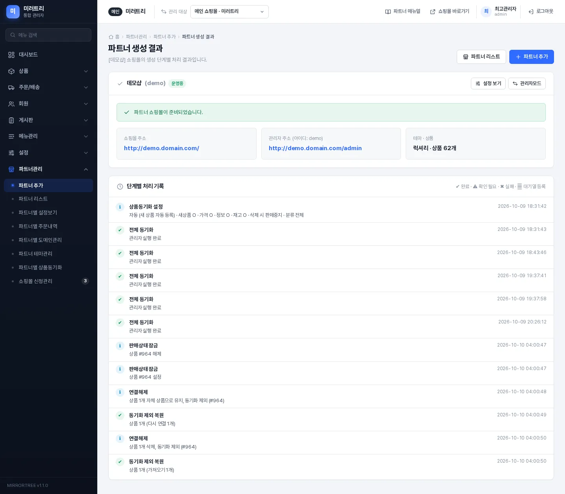
Task: Click the delivery truck icon beside 주문/배송
Action: click(x=11, y=87)
